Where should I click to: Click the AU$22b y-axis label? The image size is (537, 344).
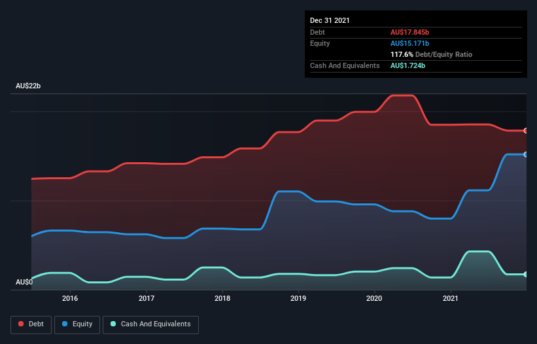[28, 86]
